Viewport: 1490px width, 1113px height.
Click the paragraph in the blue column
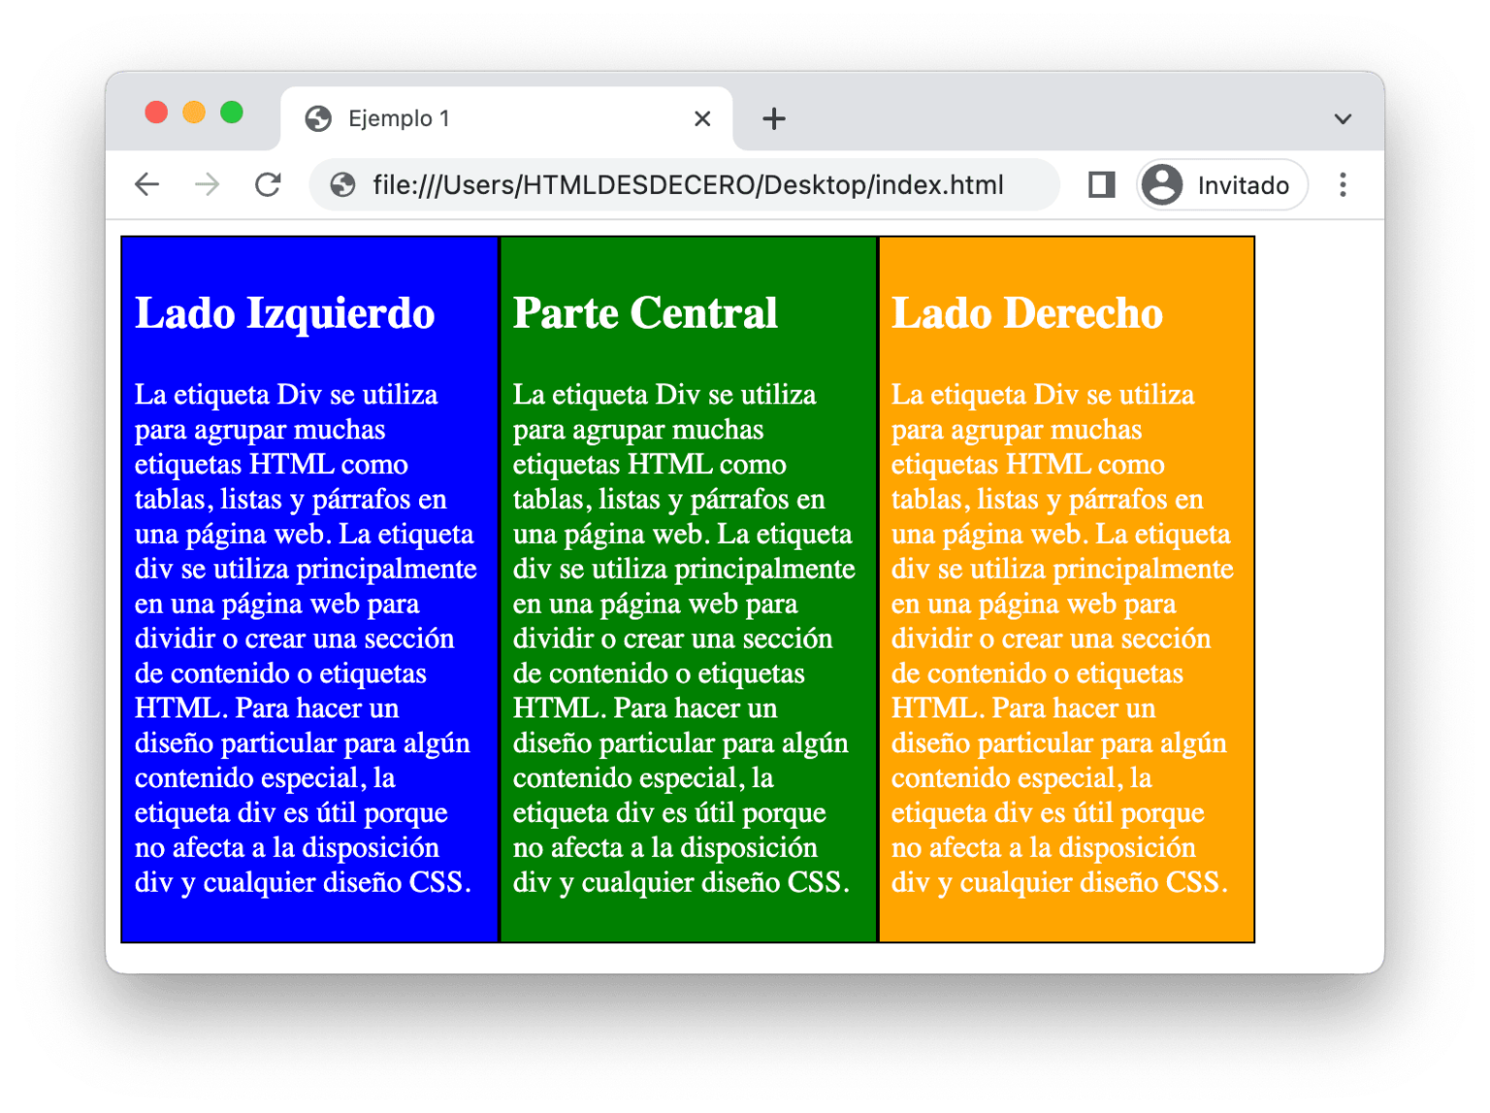306,638
